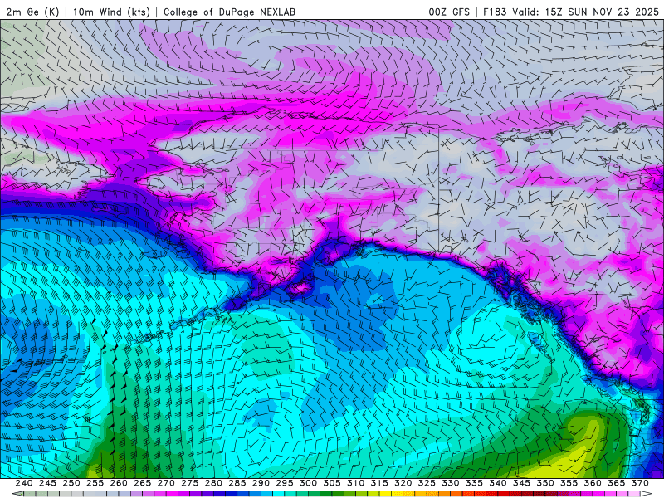Viewport: 664px width, 498px height.
Task: Click the 270 value on the color scale
Action: [x=166, y=483]
